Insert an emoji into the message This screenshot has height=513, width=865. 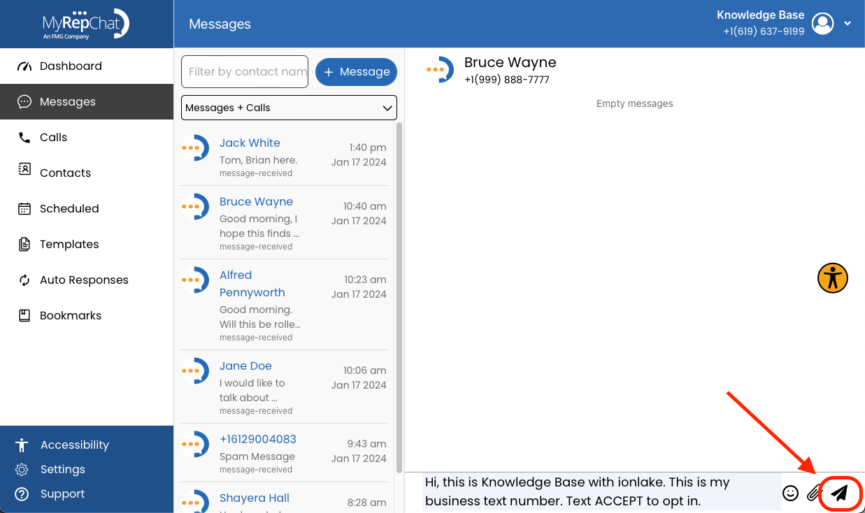coord(790,493)
